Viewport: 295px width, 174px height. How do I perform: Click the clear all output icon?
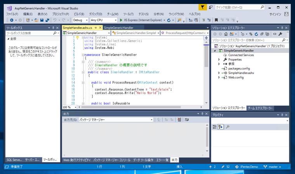(179, 120)
